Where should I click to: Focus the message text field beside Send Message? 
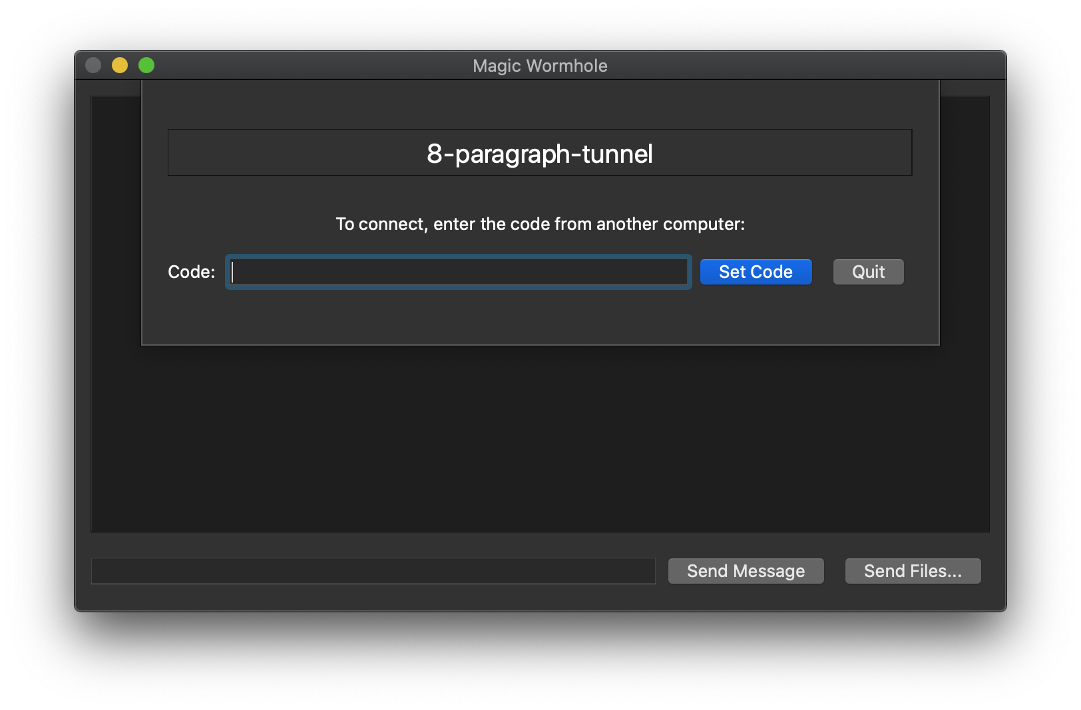pos(373,571)
